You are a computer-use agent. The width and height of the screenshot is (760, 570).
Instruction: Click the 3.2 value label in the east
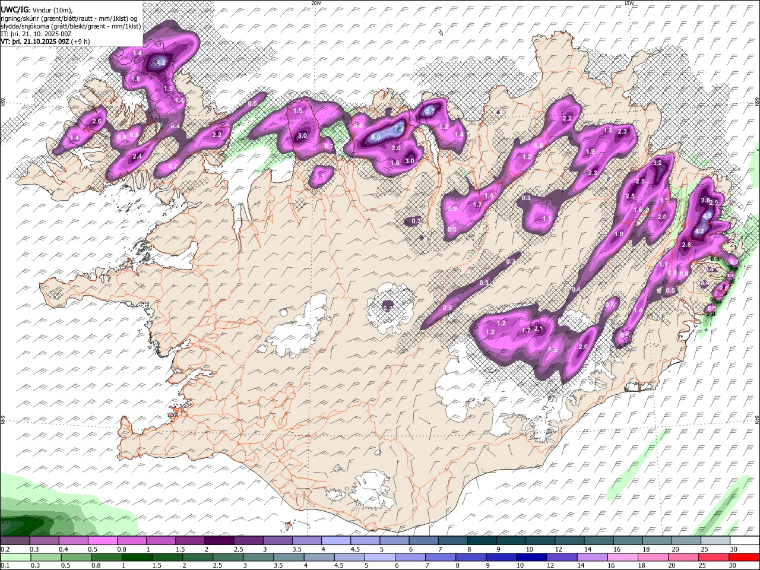tap(657, 163)
